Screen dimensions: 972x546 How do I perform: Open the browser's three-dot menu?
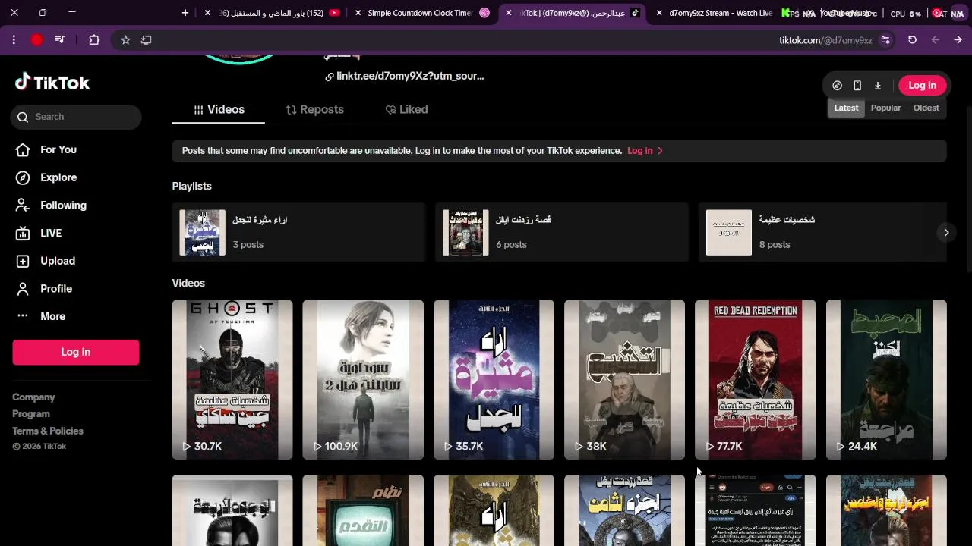(14, 40)
